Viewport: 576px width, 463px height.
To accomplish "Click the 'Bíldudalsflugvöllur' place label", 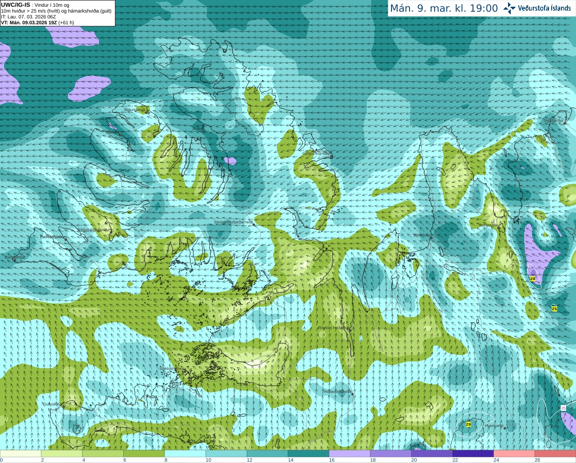I will click(94, 230).
